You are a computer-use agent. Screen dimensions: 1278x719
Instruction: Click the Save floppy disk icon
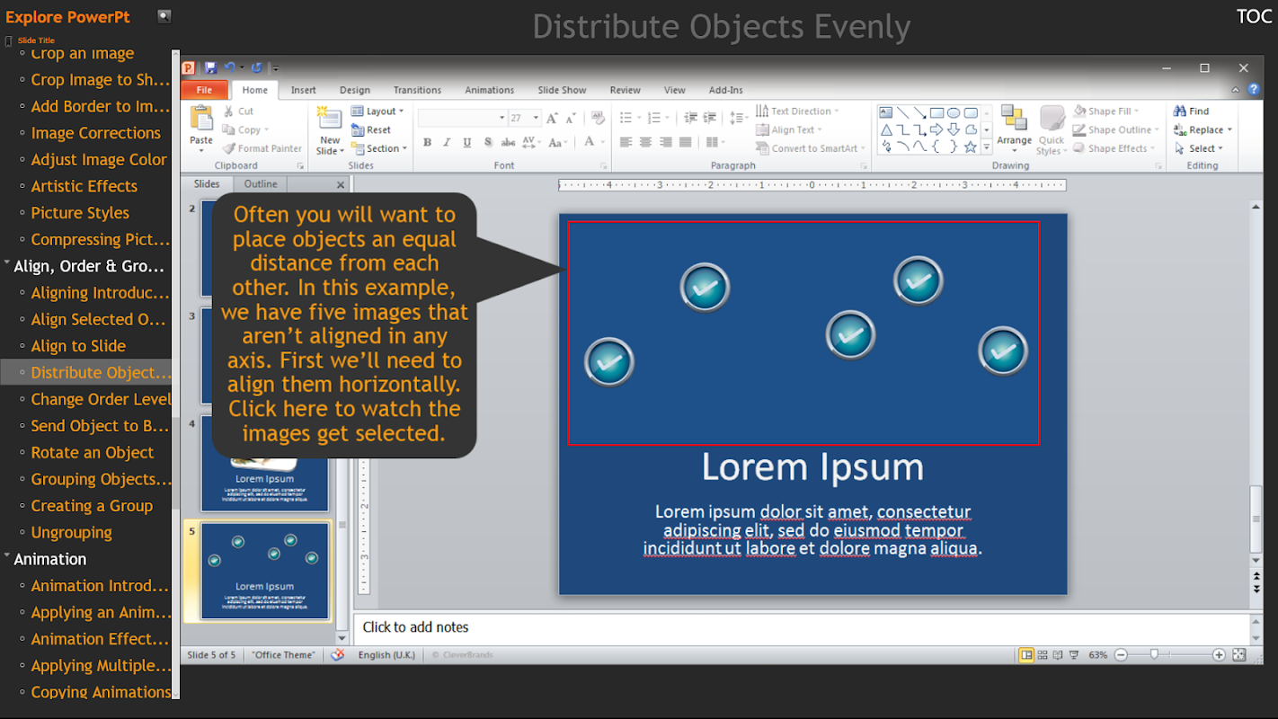tap(210, 67)
